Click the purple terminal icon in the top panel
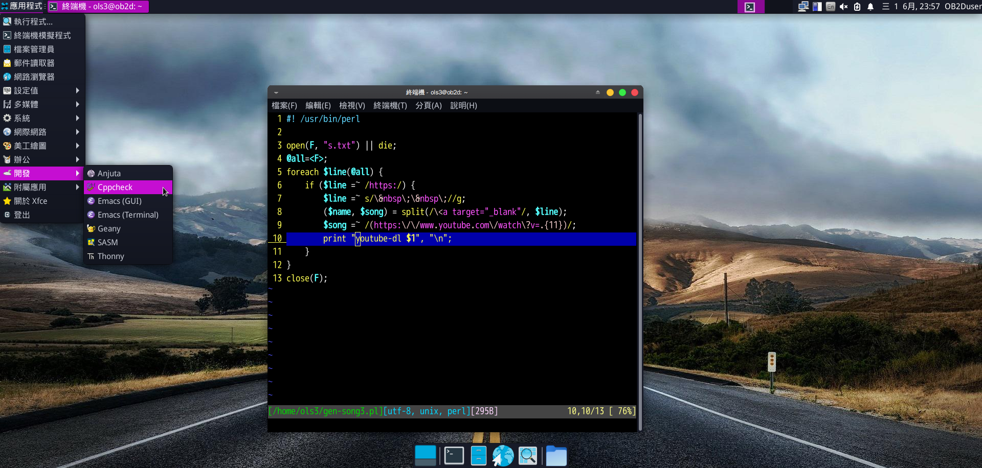The height and width of the screenshot is (468, 982). (x=750, y=7)
